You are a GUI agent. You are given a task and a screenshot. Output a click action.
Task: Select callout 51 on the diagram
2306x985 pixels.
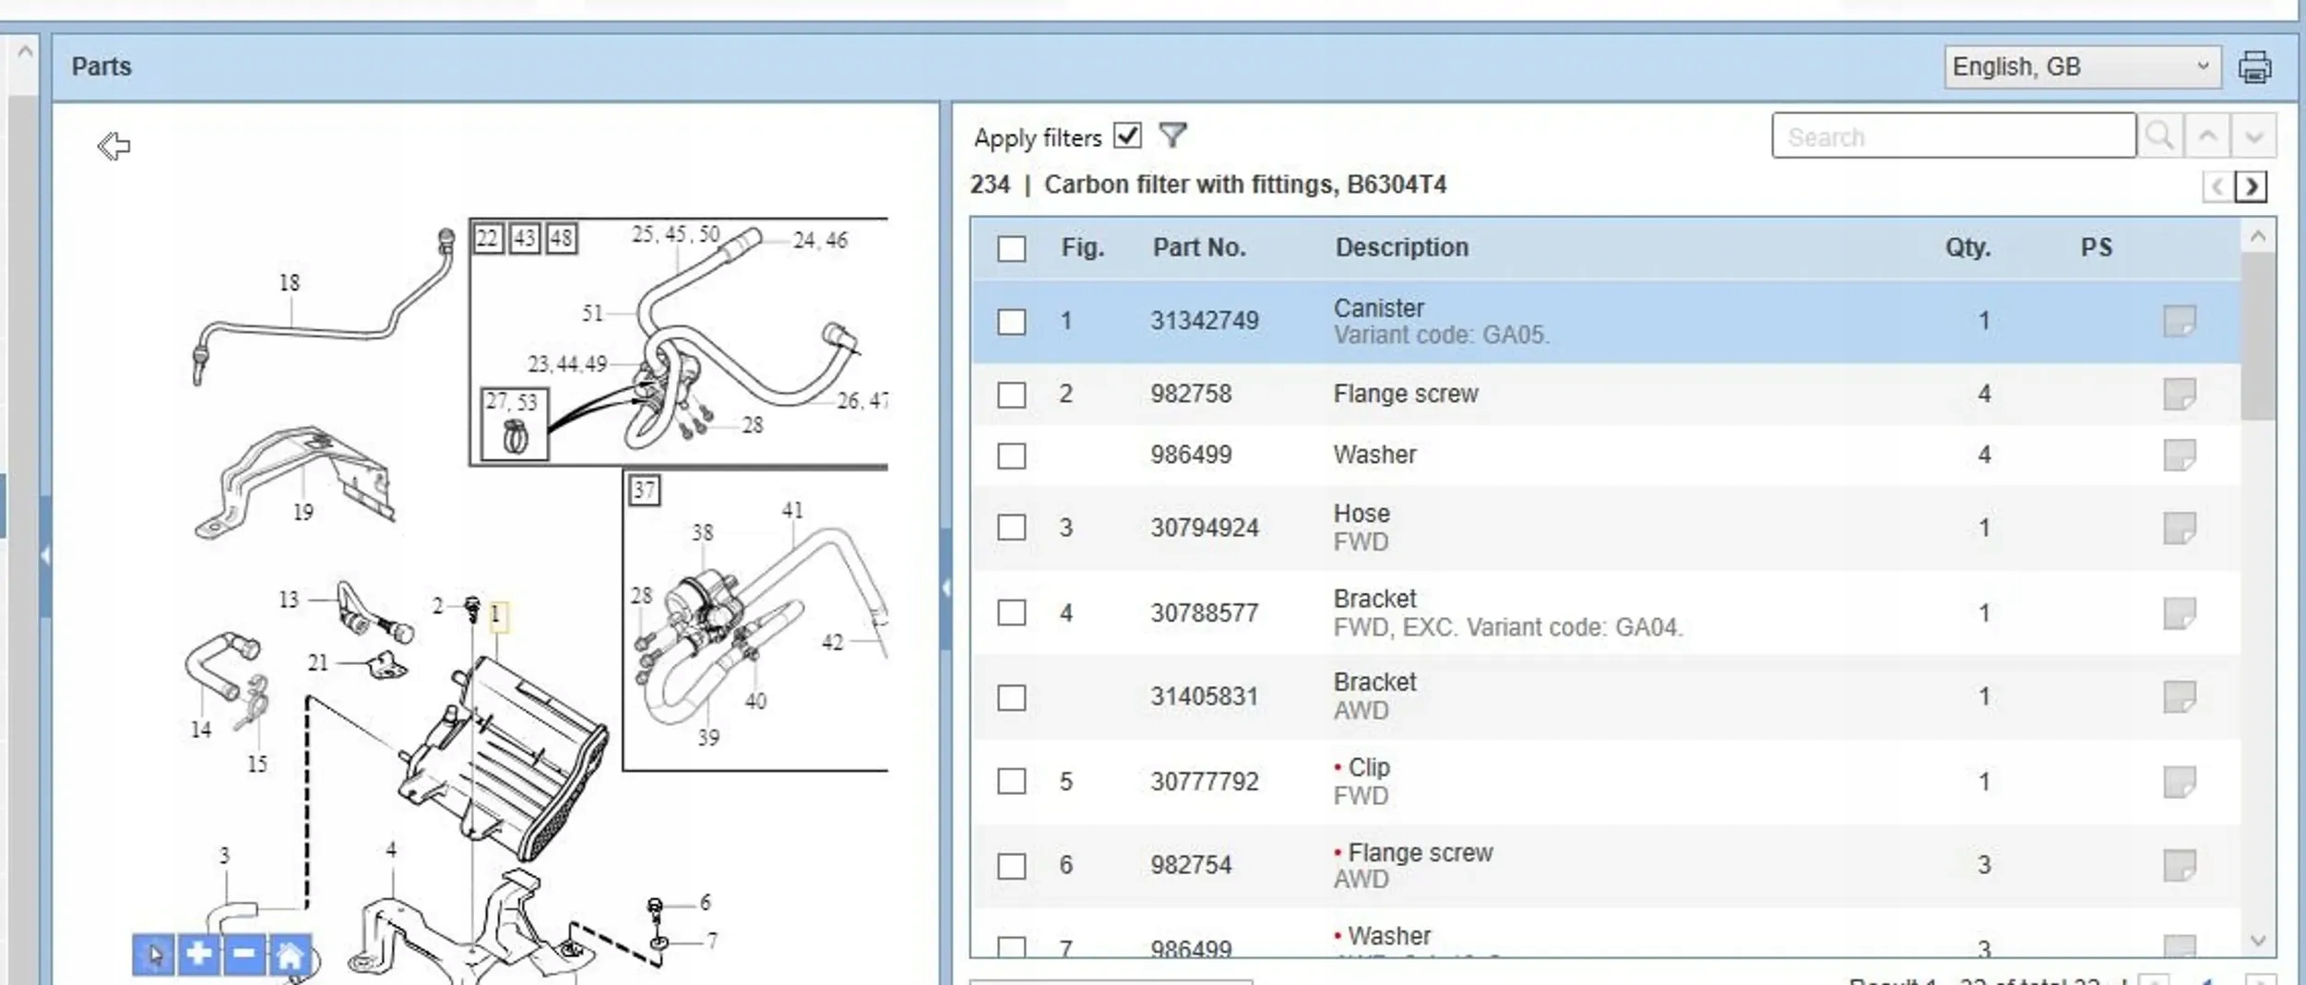592,314
